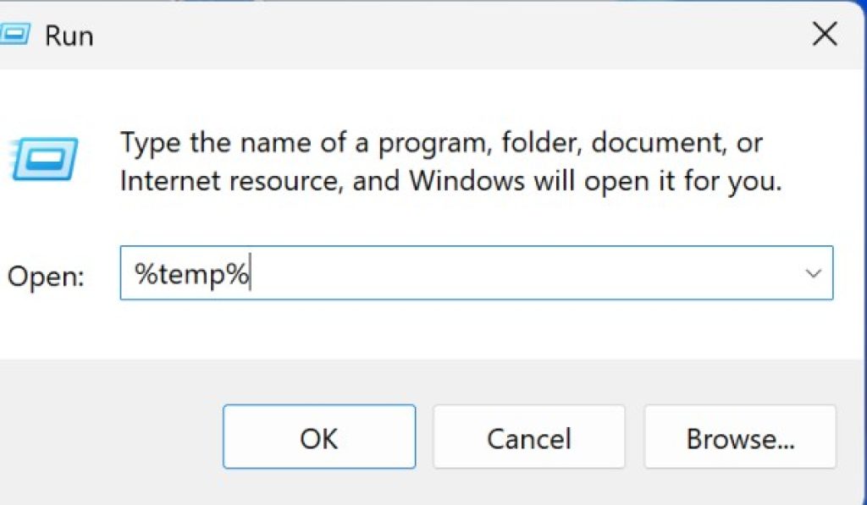Click the "Open:" label
The width and height of the screenshot is (867, 505).
click(47, 276)
